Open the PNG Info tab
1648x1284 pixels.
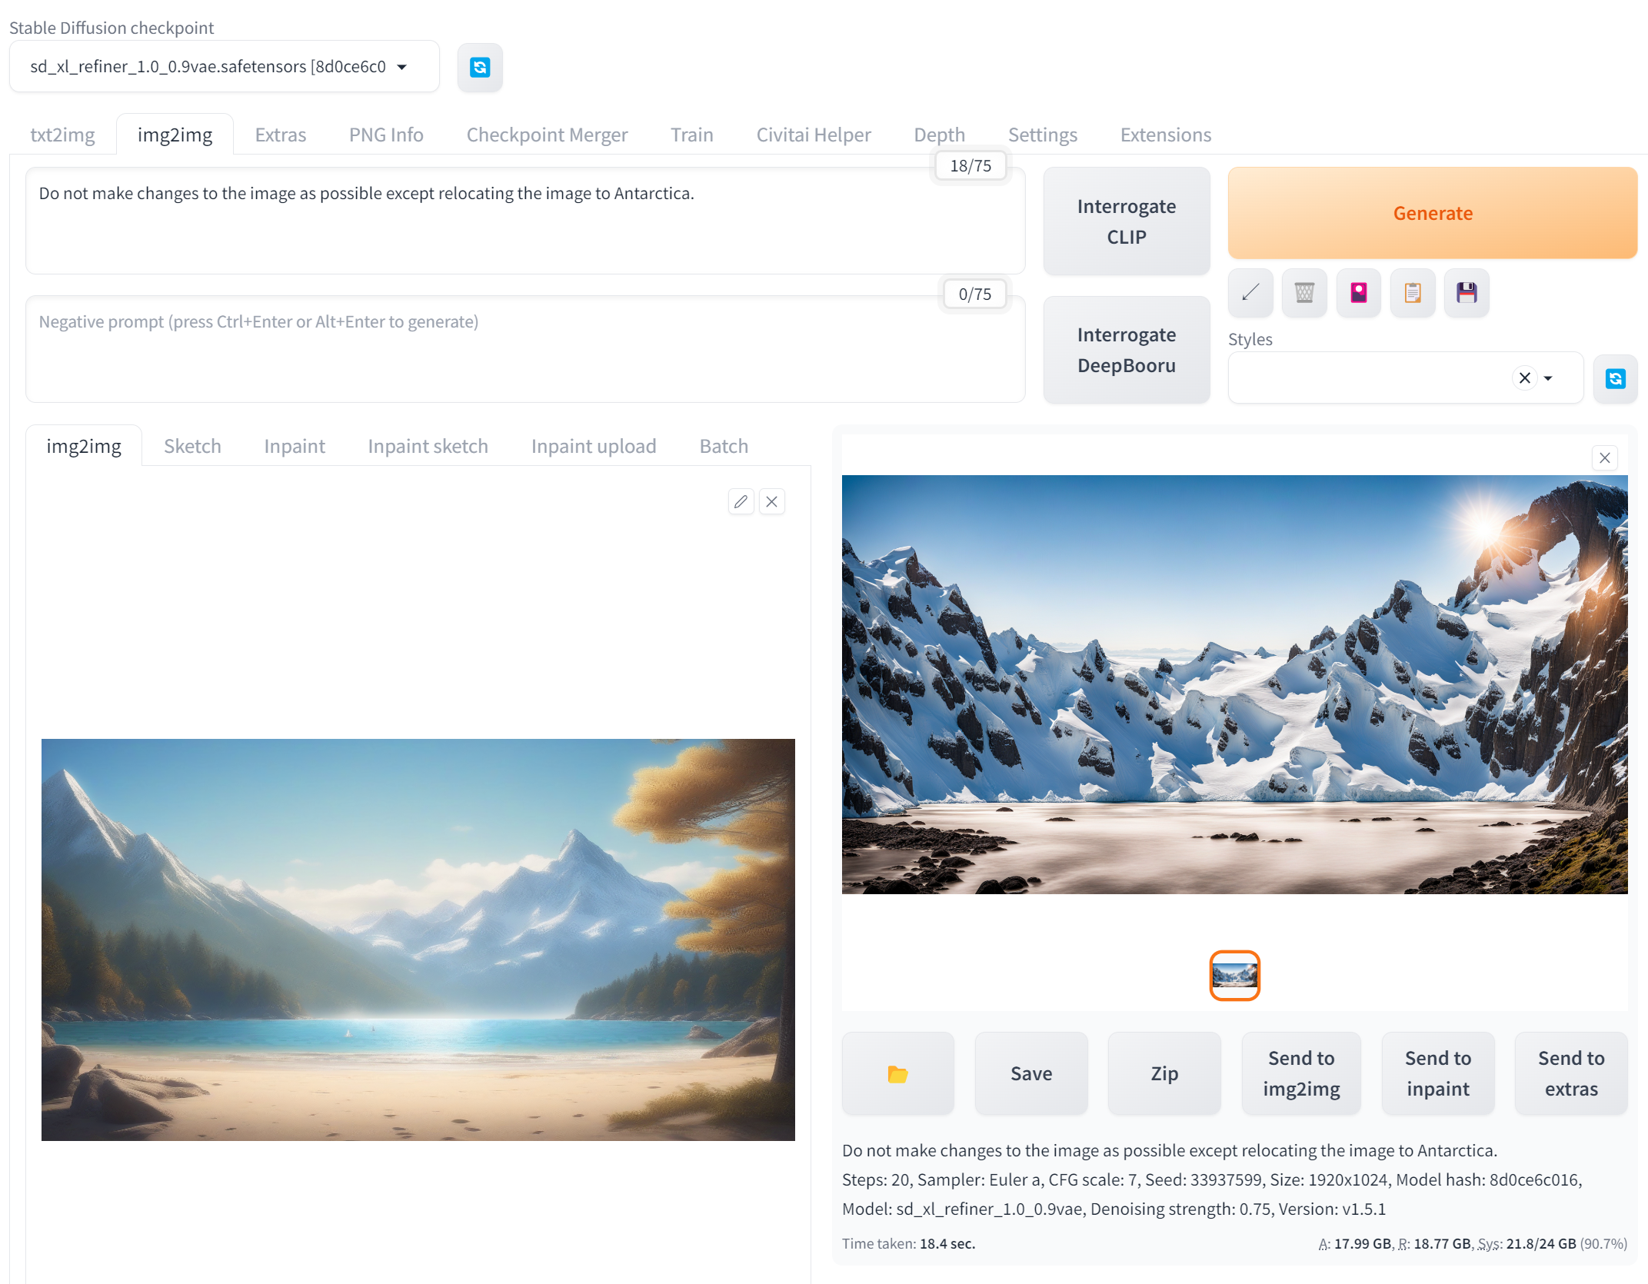(386, 135)
